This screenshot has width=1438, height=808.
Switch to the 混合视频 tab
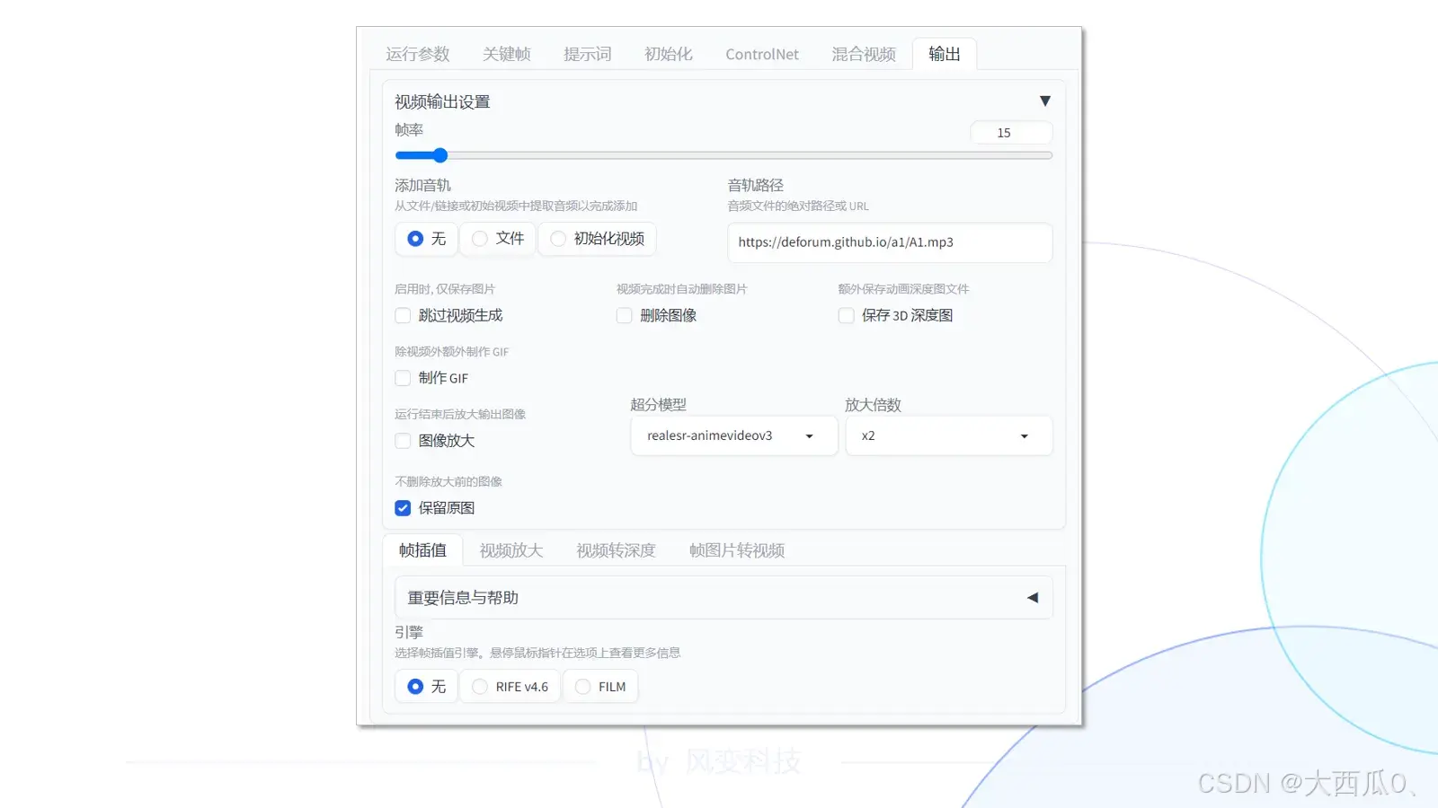(x=864, y=54)
